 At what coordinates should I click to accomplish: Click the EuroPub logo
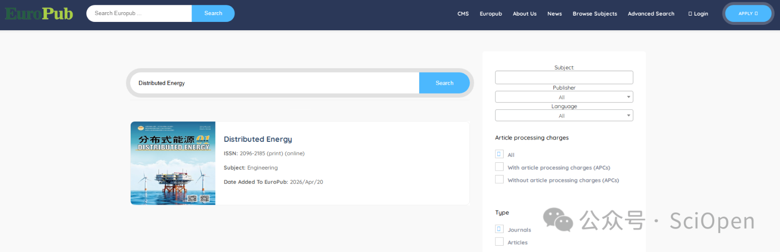39,13
